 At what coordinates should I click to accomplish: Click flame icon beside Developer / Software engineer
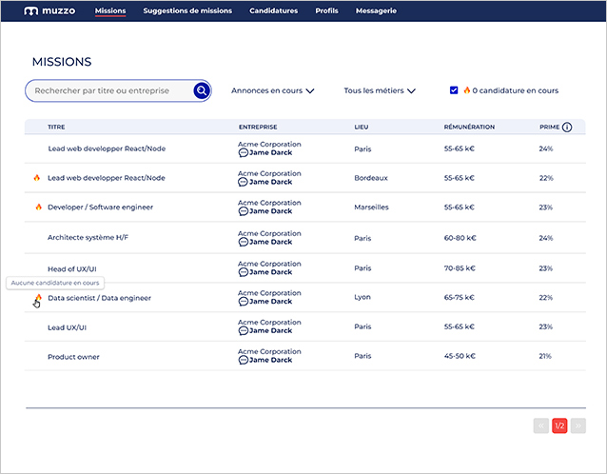click(39, 207)
